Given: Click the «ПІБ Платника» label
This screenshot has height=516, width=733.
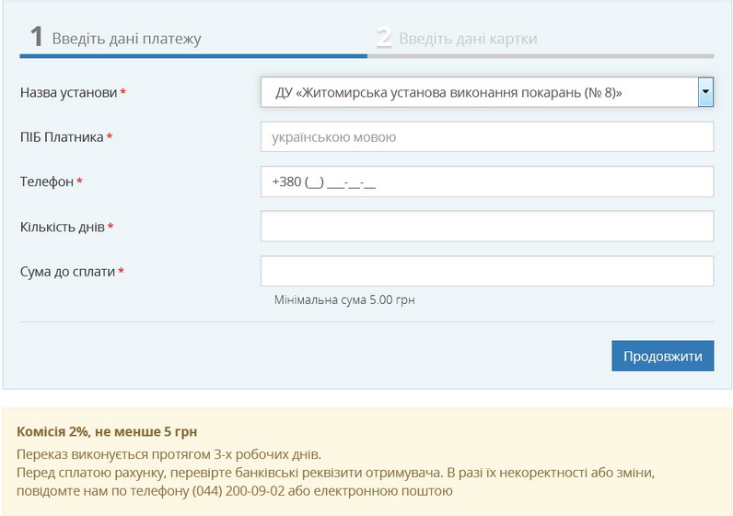Looking at the screenshot, I should [x=62, y=137].
